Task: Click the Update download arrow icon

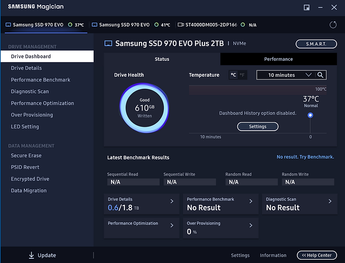Action: tap(31, 255)
